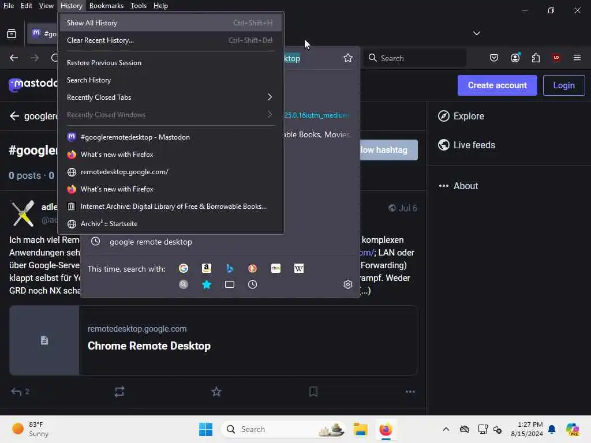This screenshot has height=443, width=591.
Task: Choose Show All History
Action: point(170,23)
